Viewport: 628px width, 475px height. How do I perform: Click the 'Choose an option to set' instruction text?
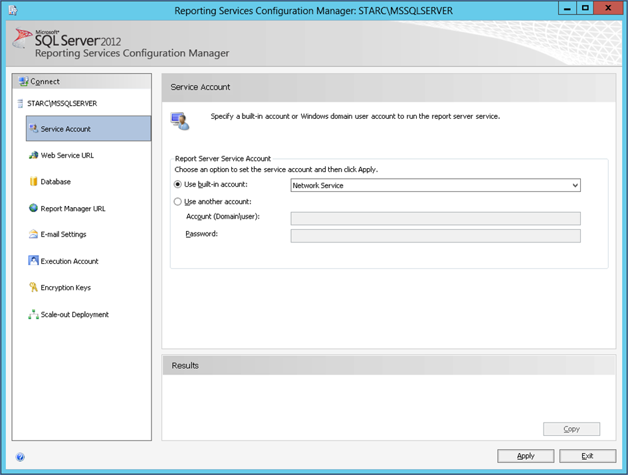click(276, 169)
